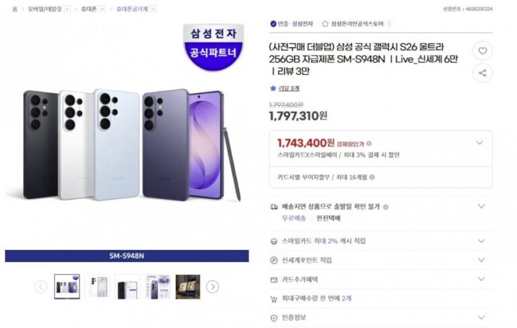This screenshot has width=517, height=328.
Task: Click the info icon after 출발일 확인 불가
Action: point(386,207)
